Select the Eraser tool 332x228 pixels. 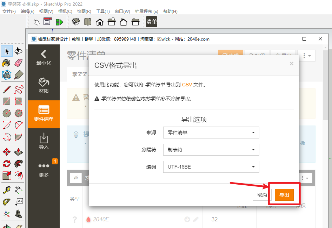click(19, 63)
